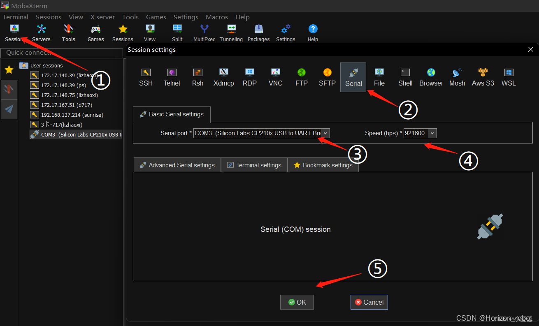Open the Tools menu in menu bar
This screenshot has height=326, width=539.
click(130, 17)
